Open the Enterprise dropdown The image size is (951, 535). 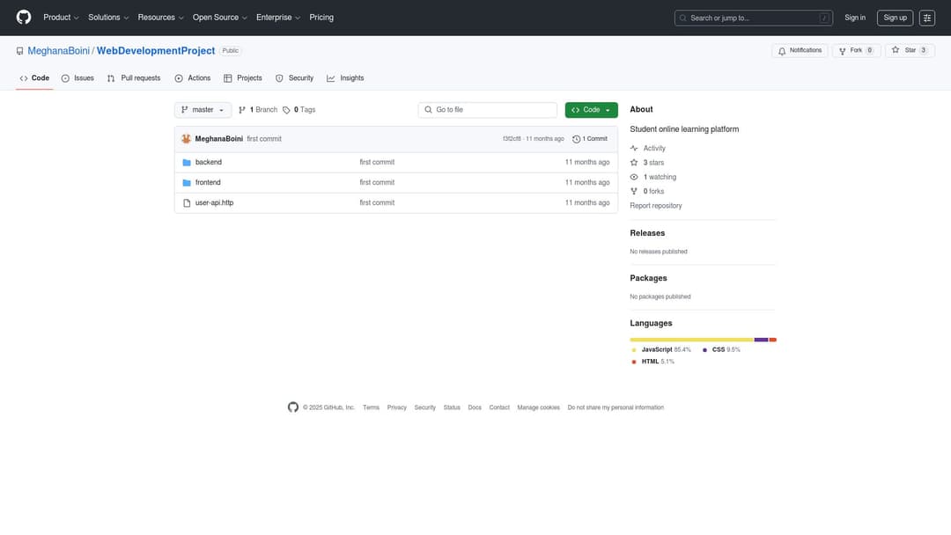[277, 18]
